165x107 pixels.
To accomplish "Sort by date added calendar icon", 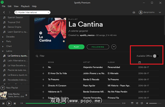I will 139,62.
